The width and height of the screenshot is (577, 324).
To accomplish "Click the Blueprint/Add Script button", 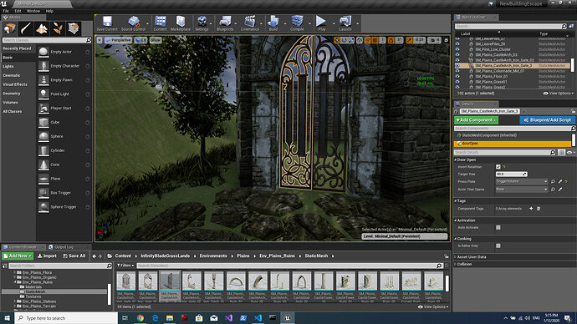I will [547, 120].
